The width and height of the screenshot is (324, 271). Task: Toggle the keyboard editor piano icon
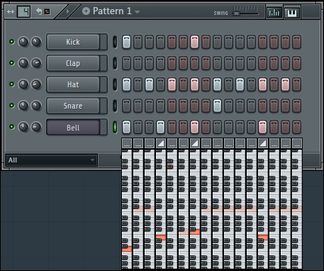point(292,12)
